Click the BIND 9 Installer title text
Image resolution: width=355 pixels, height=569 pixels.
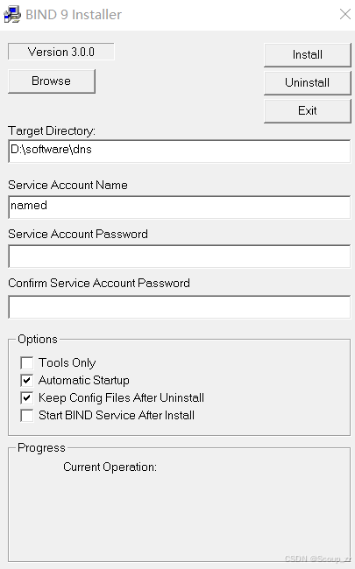point(74,15)
